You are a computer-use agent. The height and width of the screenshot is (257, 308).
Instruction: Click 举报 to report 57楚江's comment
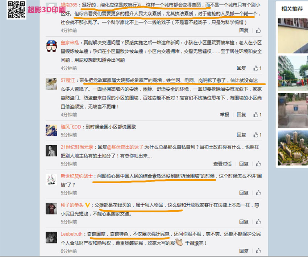coord(224,115)
